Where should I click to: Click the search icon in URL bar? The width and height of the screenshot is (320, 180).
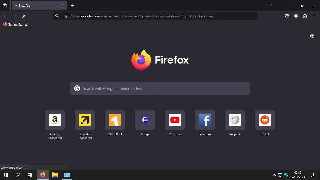(57, 16)
